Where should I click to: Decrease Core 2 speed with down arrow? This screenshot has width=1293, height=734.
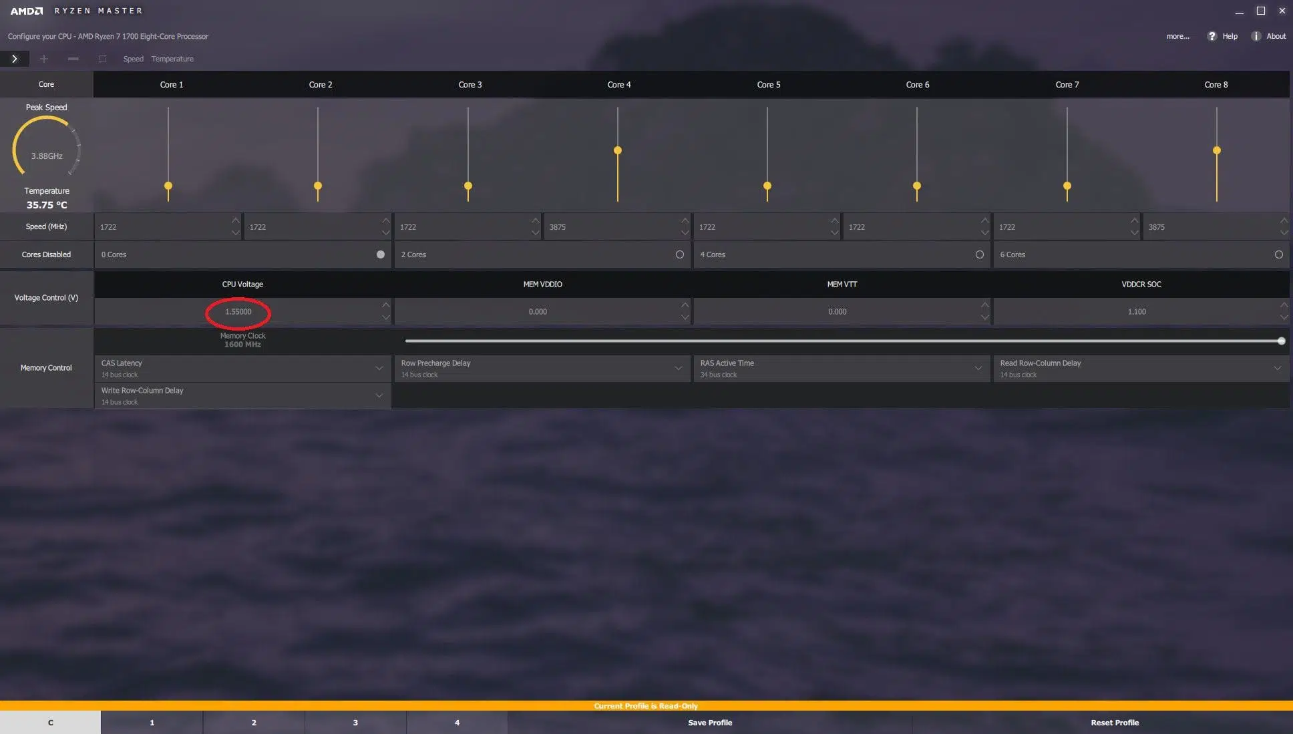pyautogui.click(x=385, y=232)
